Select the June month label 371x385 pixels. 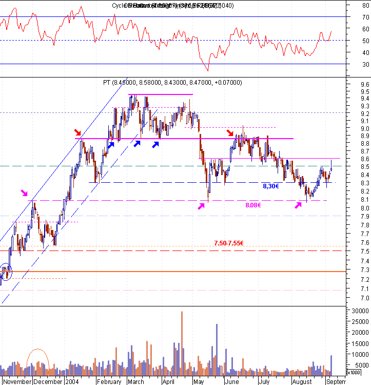pos(231,381)
